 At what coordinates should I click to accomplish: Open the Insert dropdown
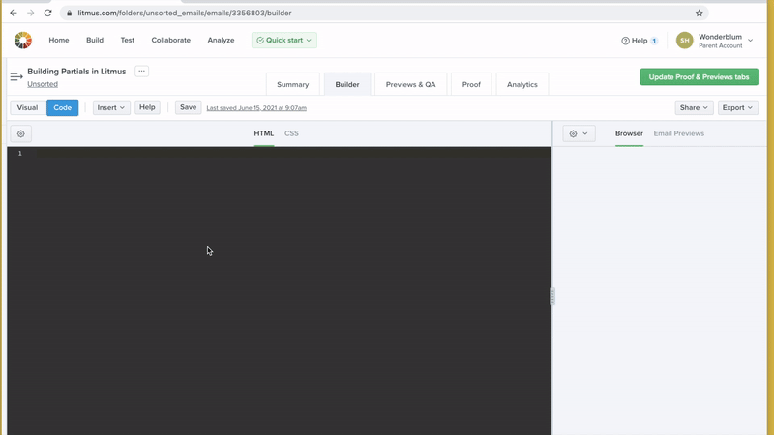pyautogui.click(x=111, y=108)
